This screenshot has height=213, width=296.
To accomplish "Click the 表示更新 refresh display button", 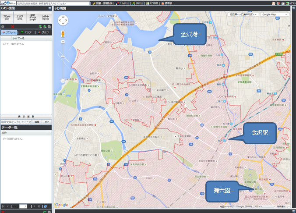I will 26,117.
